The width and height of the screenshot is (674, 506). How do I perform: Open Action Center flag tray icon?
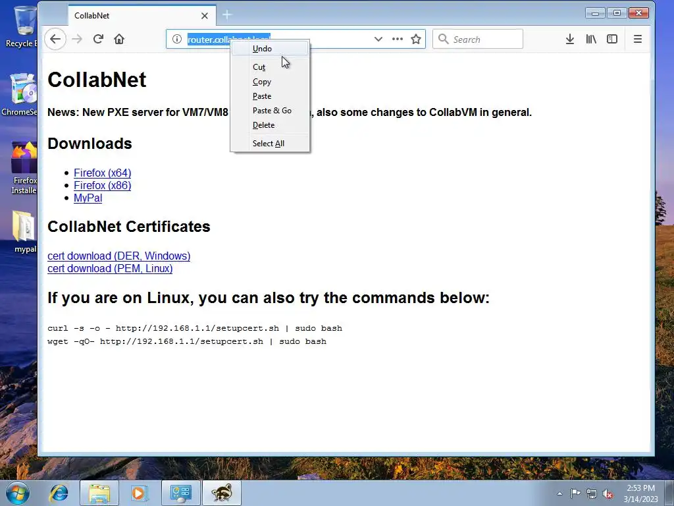[575, 493]
